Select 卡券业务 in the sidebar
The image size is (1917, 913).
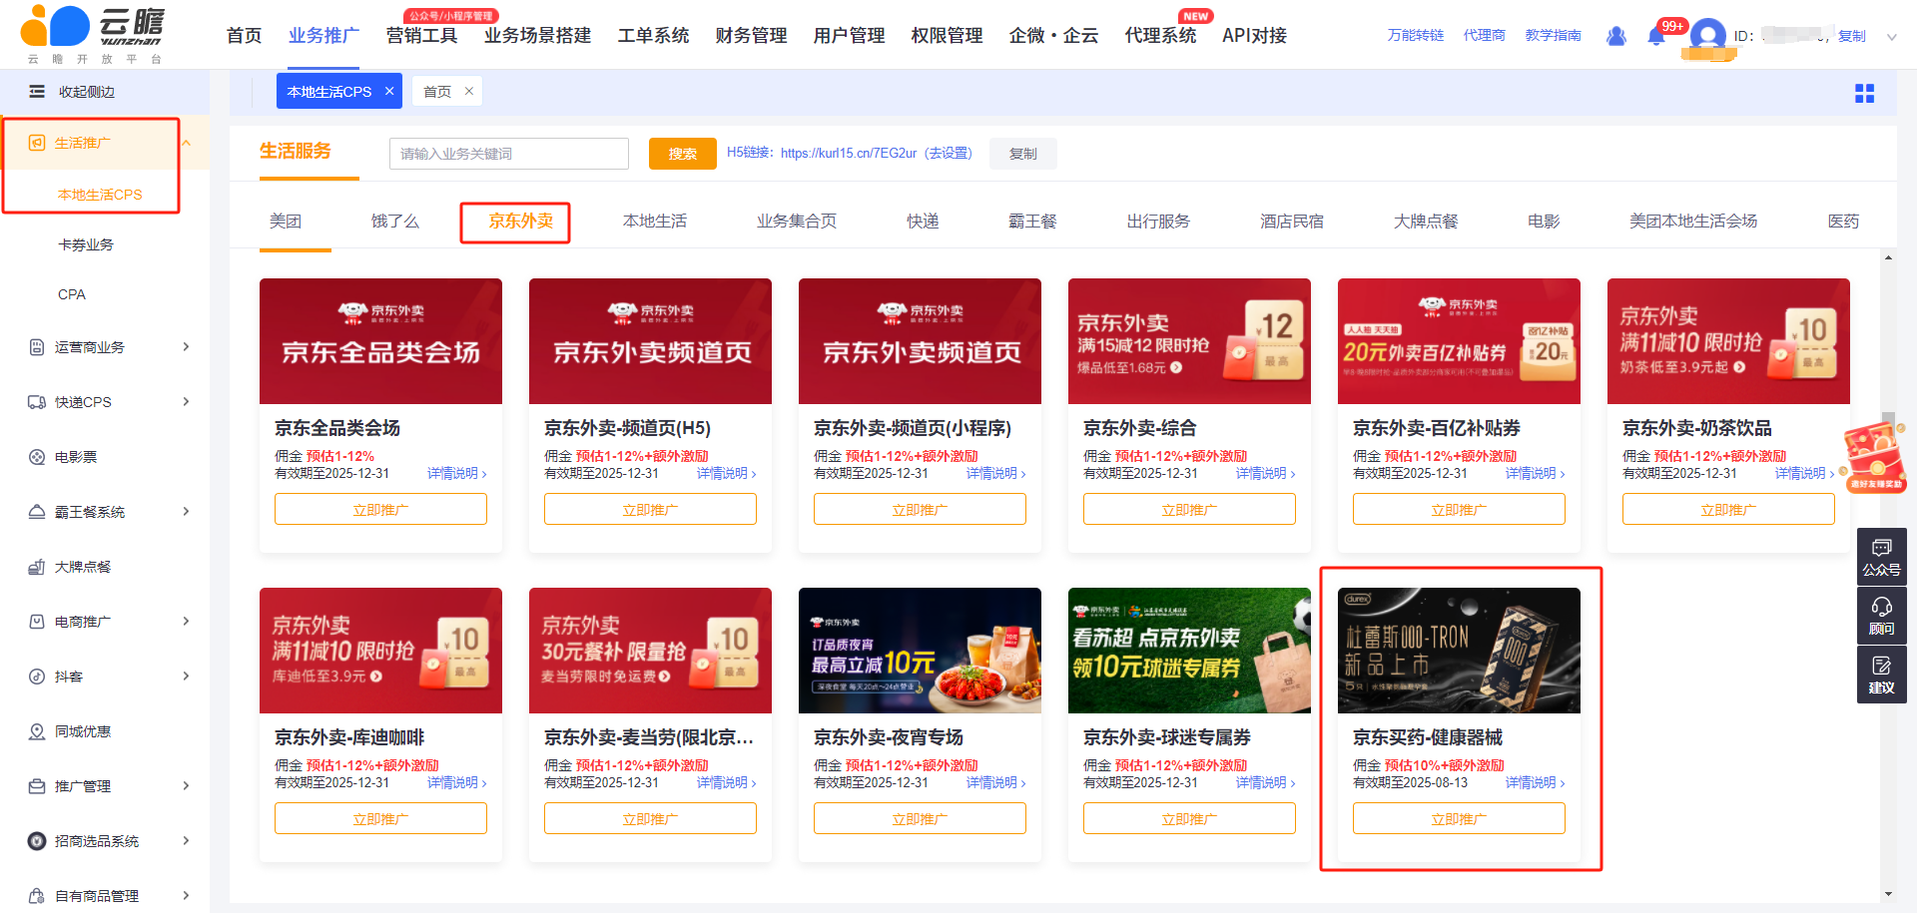point(86,244)
